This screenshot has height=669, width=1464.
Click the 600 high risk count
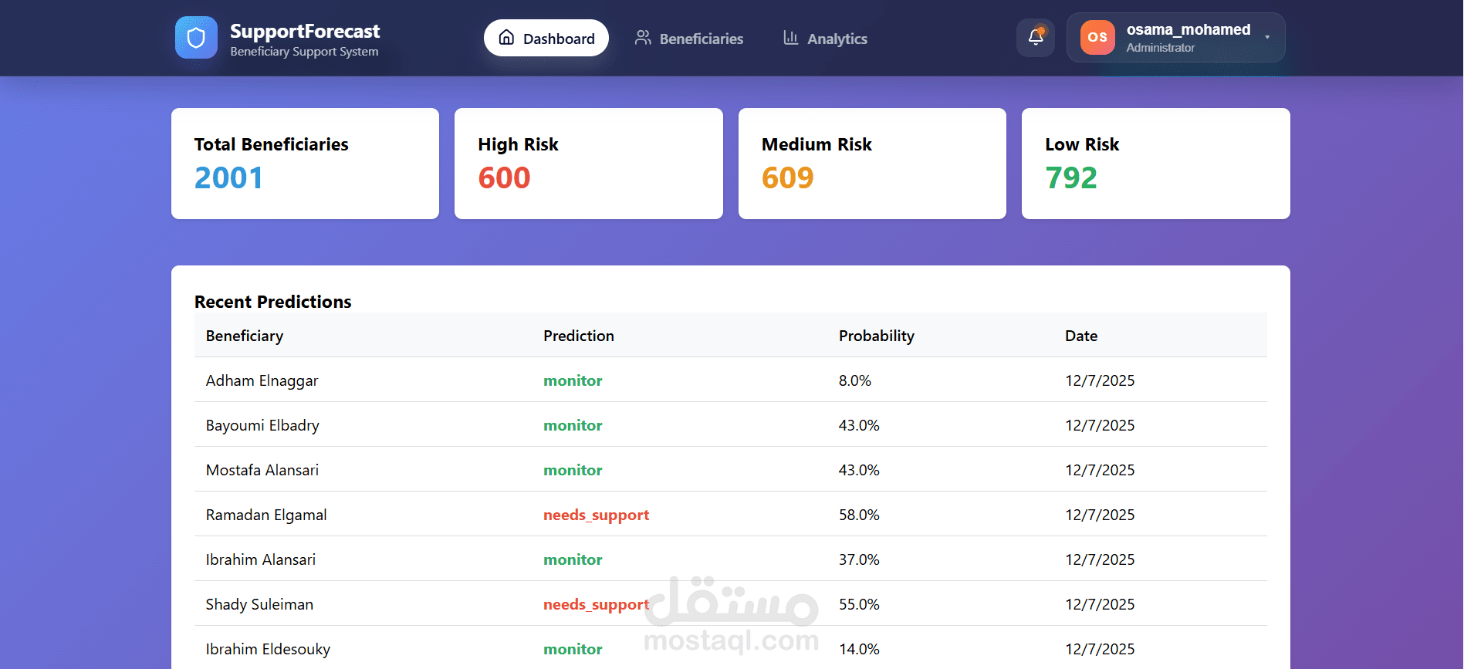point(504,178)
